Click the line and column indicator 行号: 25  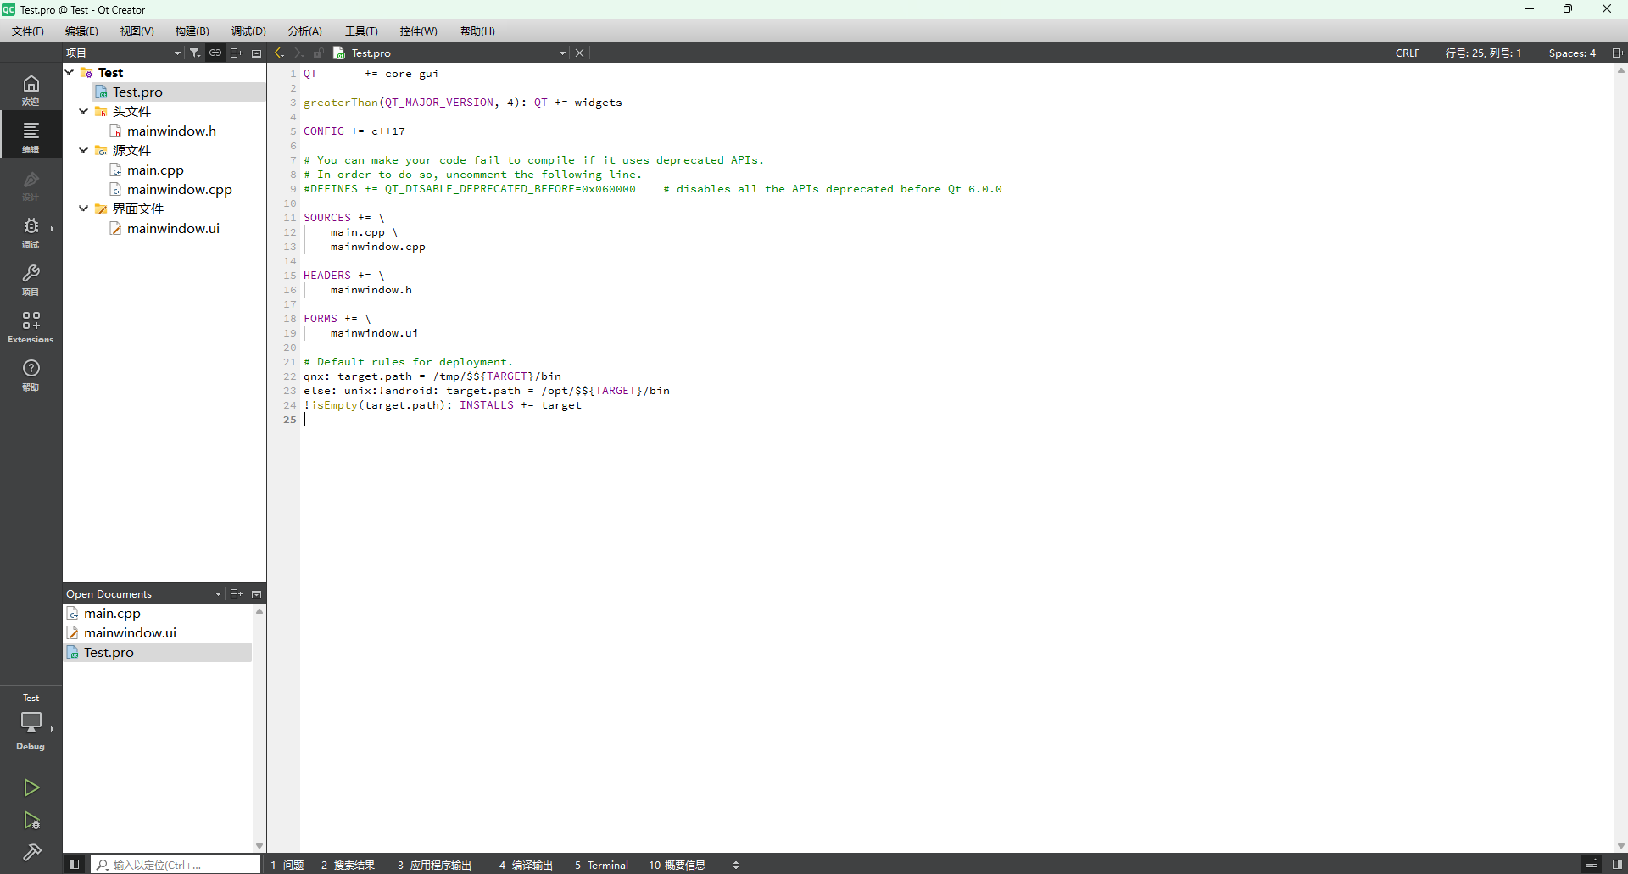[1483, 53]
